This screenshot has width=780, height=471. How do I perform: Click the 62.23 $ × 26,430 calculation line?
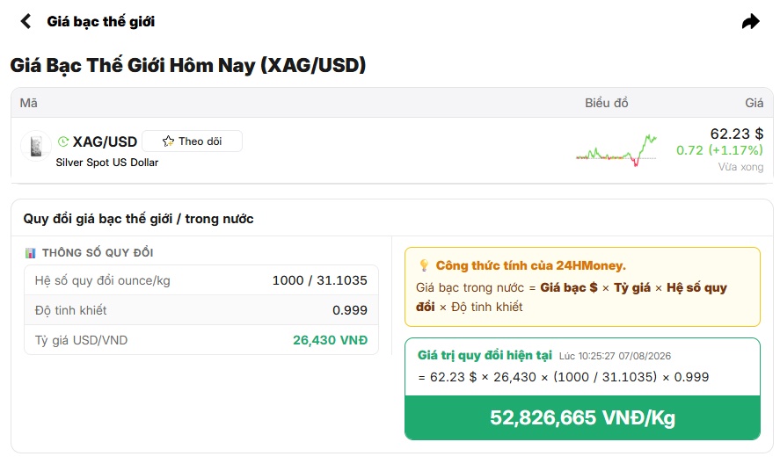point(564,377)
